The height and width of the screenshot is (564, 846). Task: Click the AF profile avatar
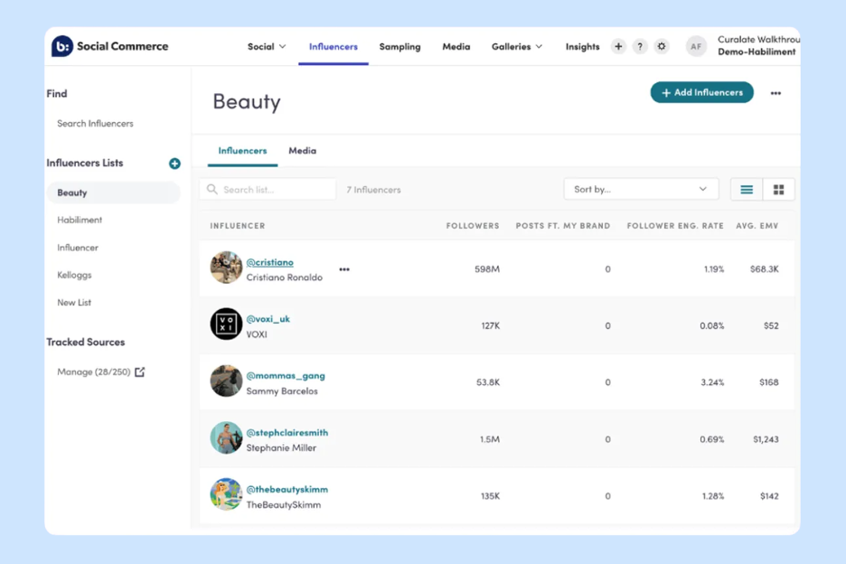point(696,46)
